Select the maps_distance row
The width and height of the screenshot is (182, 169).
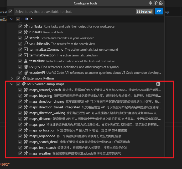pyautogui.click(x=86, y=119)
